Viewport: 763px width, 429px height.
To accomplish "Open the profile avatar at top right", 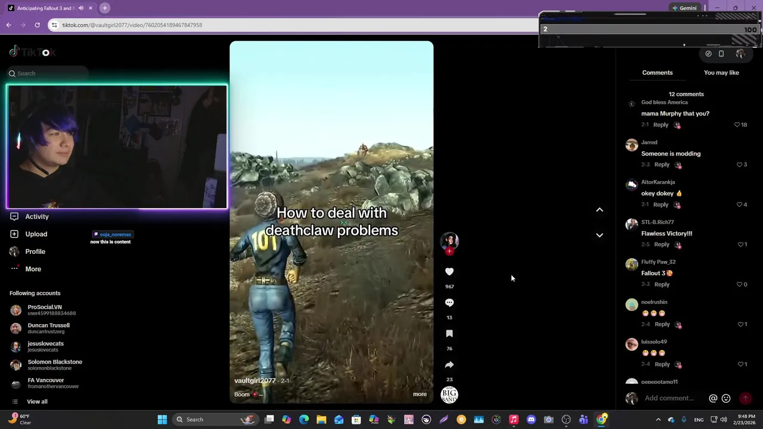I will (740, 54).
